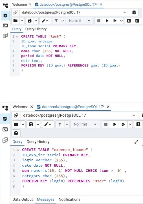Close datebook tab in expense_income window

point(108,107)
